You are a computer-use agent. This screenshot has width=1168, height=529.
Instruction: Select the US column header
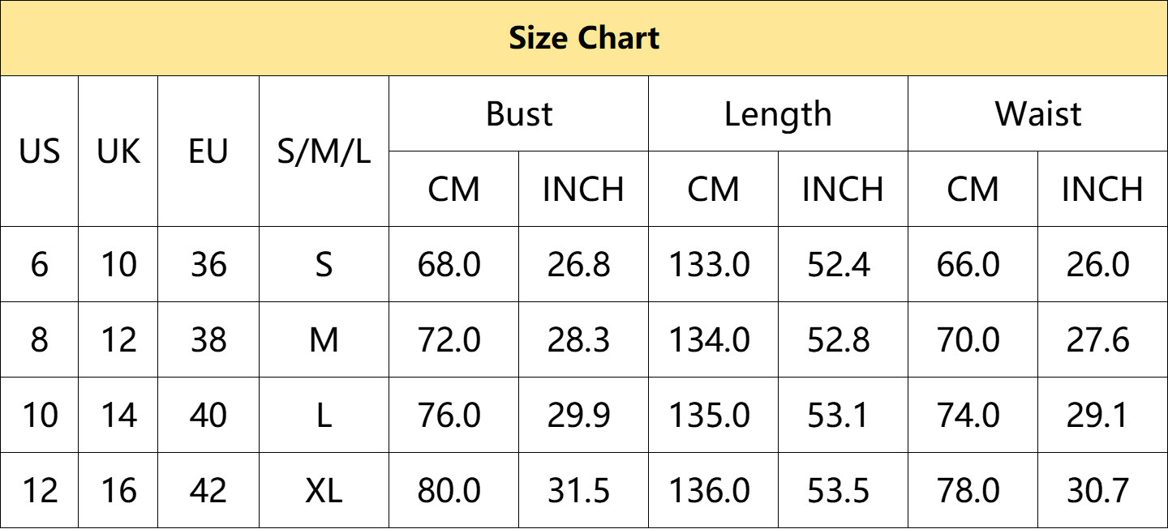[x=40, y=151]
